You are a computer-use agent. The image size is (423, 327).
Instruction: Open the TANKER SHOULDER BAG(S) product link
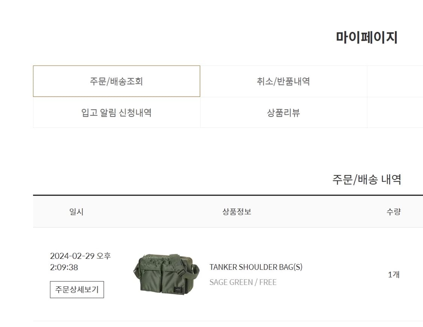tap(257, 267)
